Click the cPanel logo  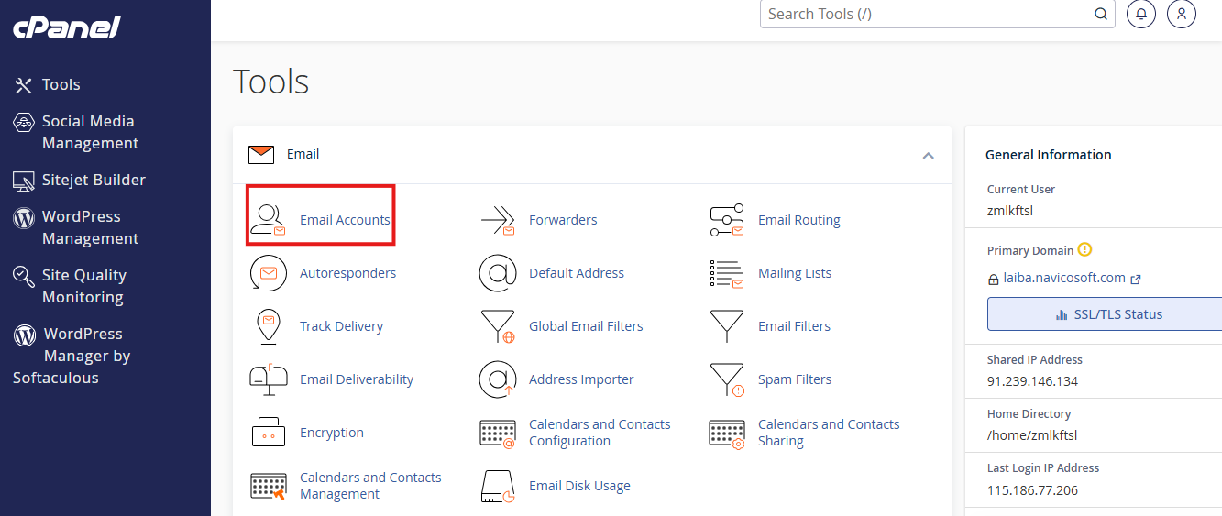[x=66, y=27]
